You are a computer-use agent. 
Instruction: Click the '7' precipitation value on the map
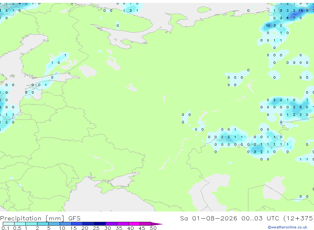point(294,18)
